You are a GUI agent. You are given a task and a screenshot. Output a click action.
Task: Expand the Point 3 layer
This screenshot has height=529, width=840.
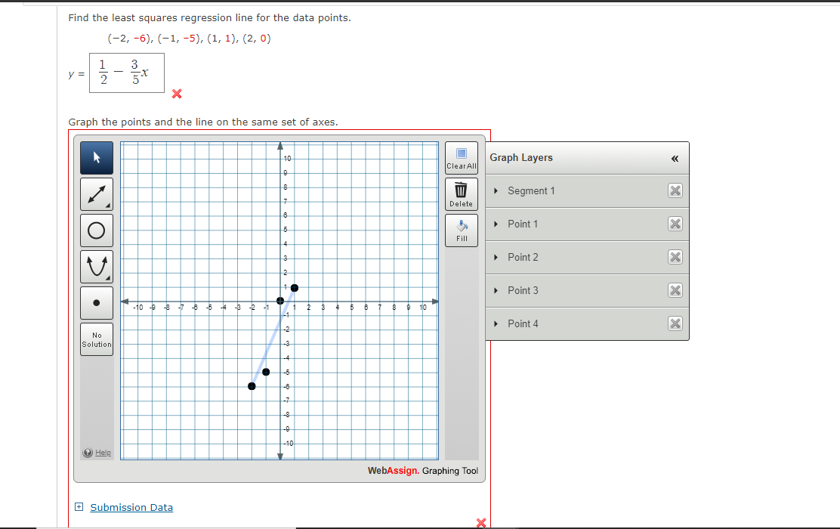[496, 290]
